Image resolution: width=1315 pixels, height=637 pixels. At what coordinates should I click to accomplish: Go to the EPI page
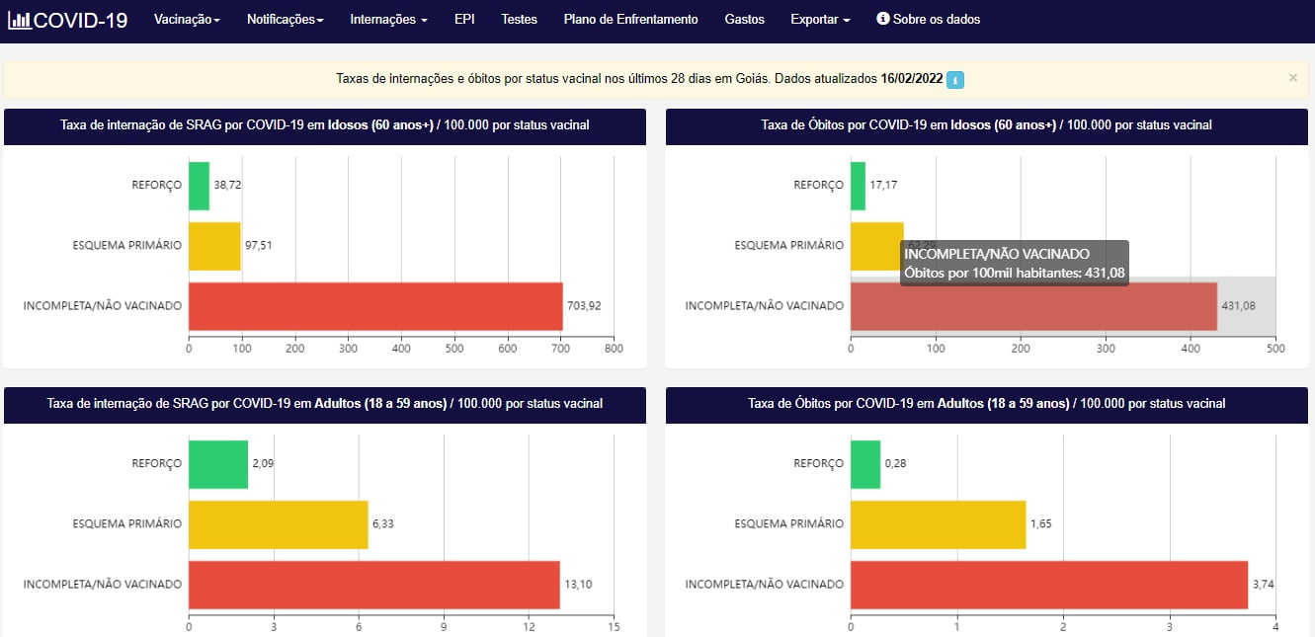point(464,19)
